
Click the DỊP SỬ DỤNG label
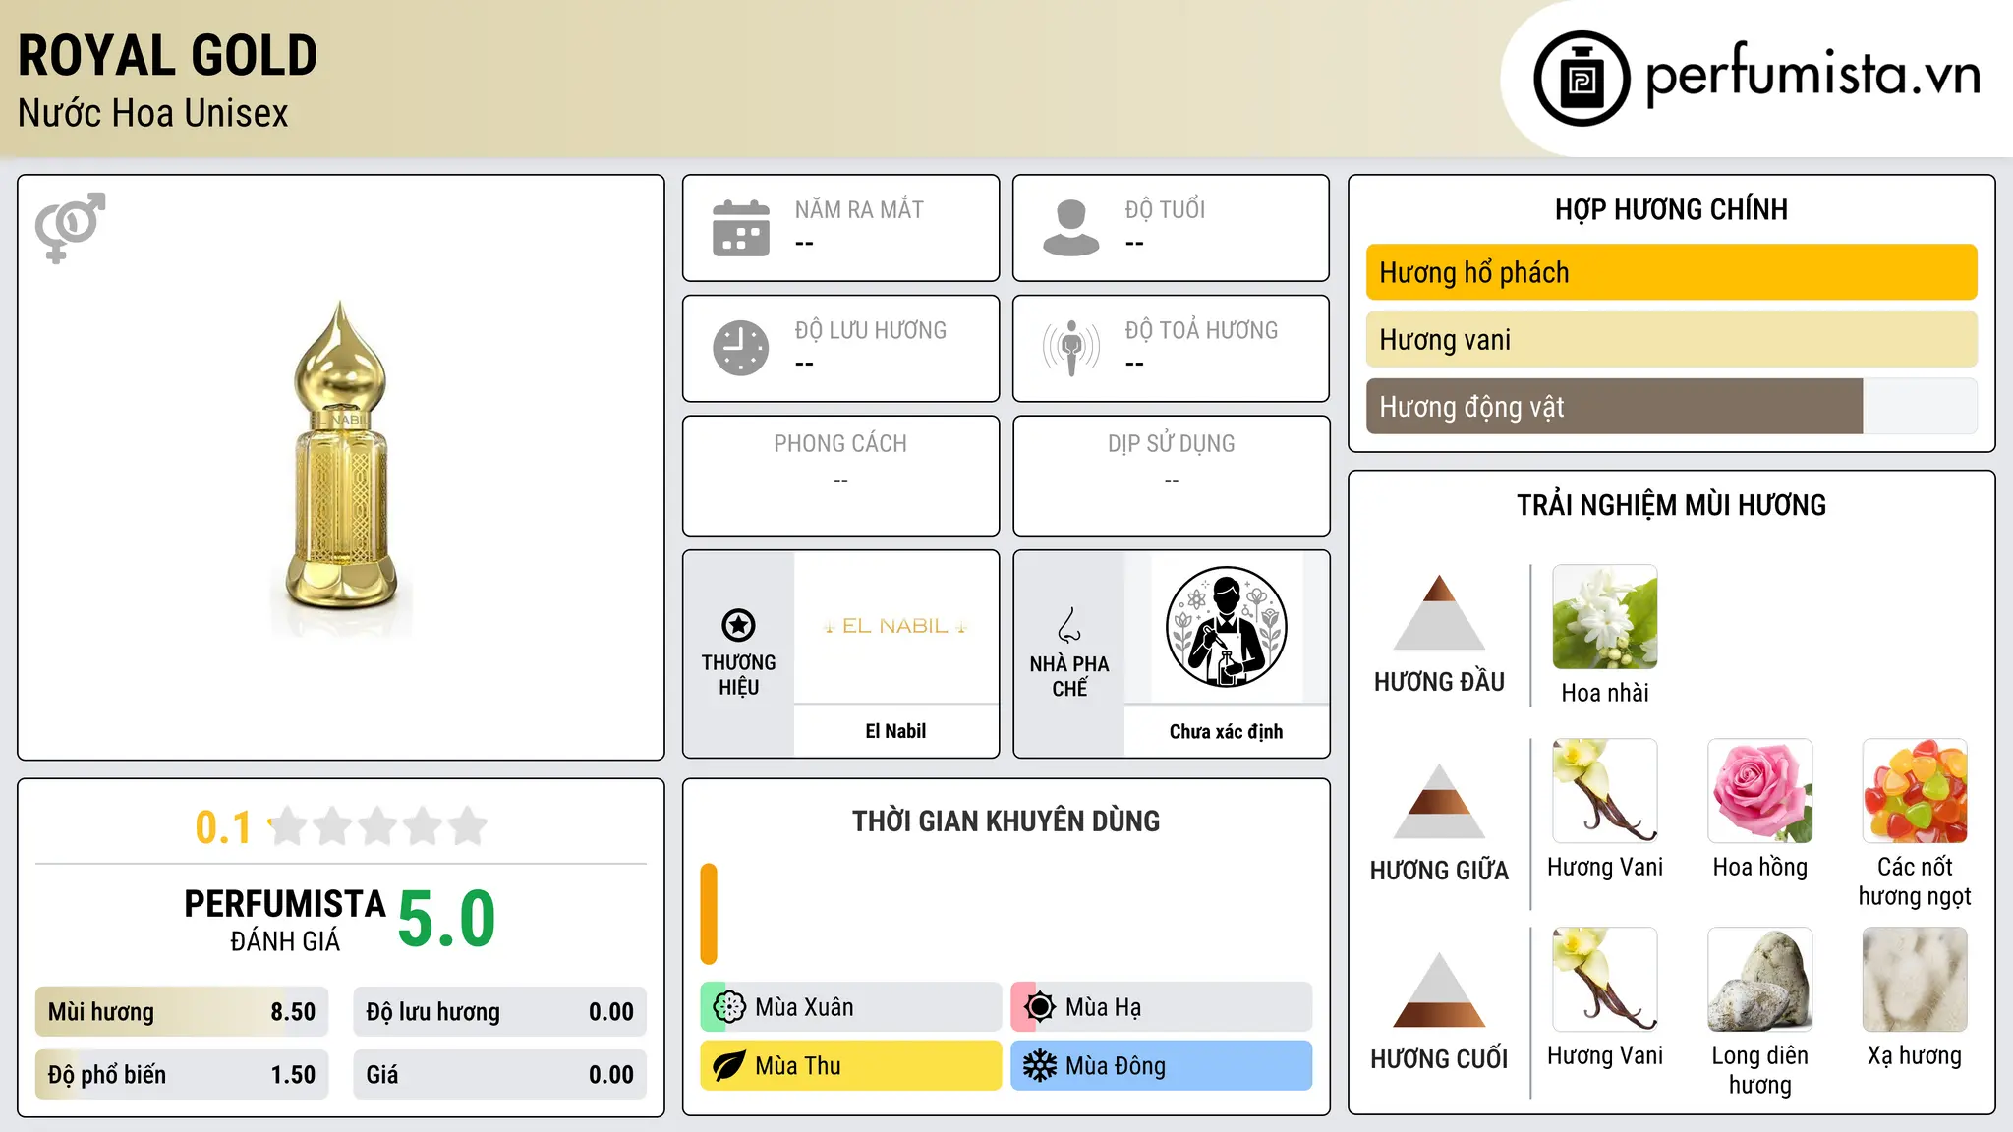(1171, 444)
